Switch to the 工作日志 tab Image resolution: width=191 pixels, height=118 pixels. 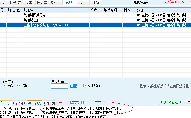tap(6, 103)
